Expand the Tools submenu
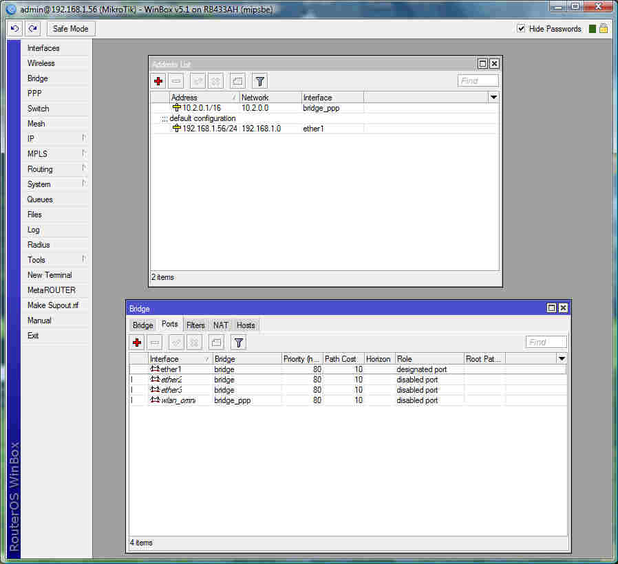Image resolution: width=618 pixels, height=564 pixels. coord(54,260)
